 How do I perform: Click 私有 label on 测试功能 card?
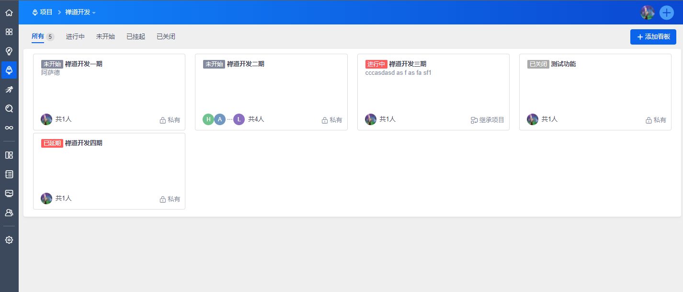tap(660, 120)
